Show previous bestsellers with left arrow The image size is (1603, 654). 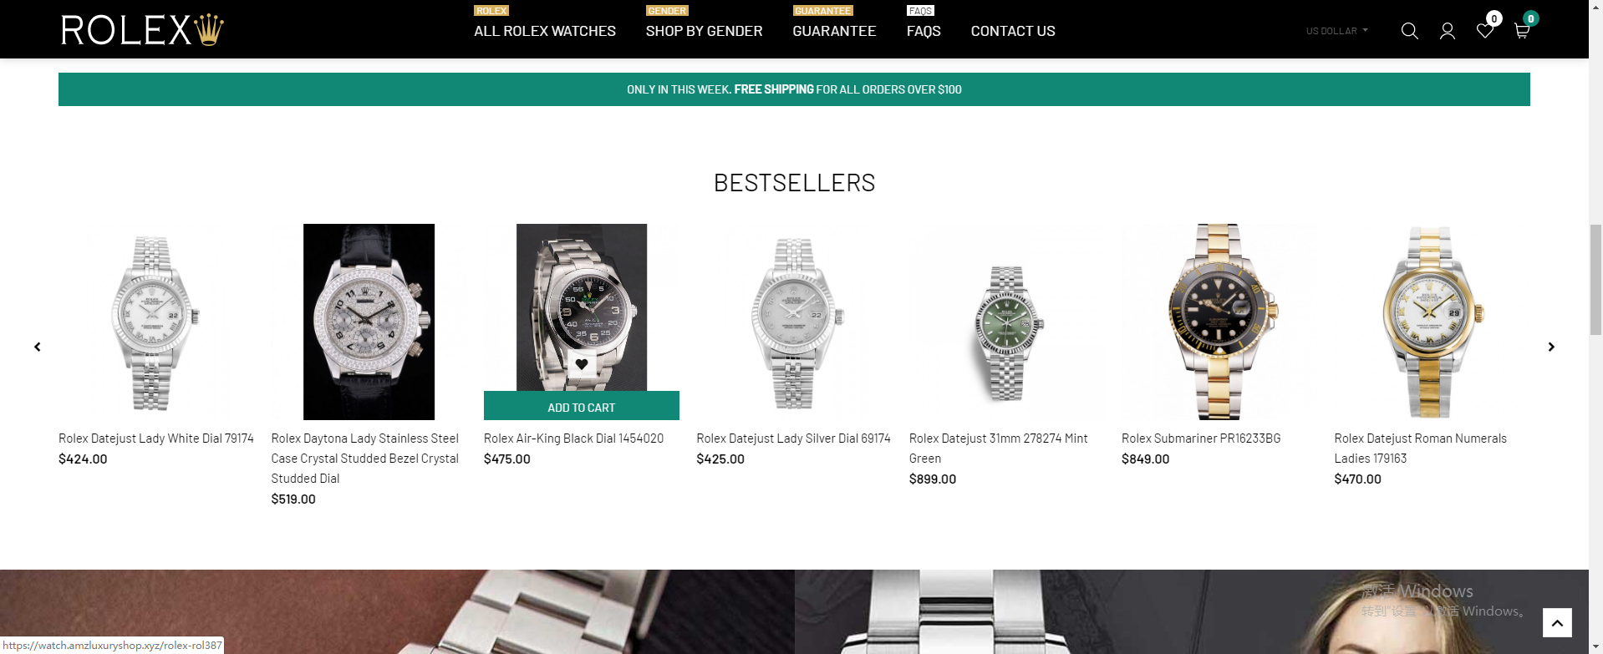37,347
